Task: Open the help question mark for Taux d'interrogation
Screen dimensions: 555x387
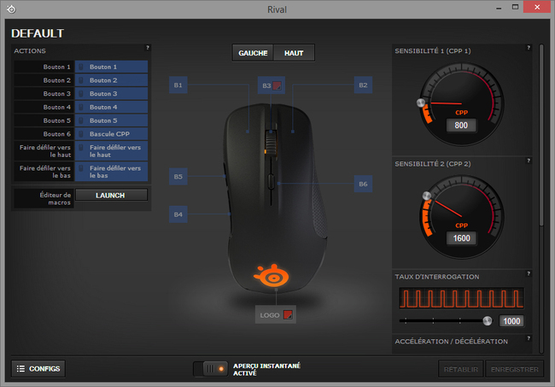Action: click(529, 273)
